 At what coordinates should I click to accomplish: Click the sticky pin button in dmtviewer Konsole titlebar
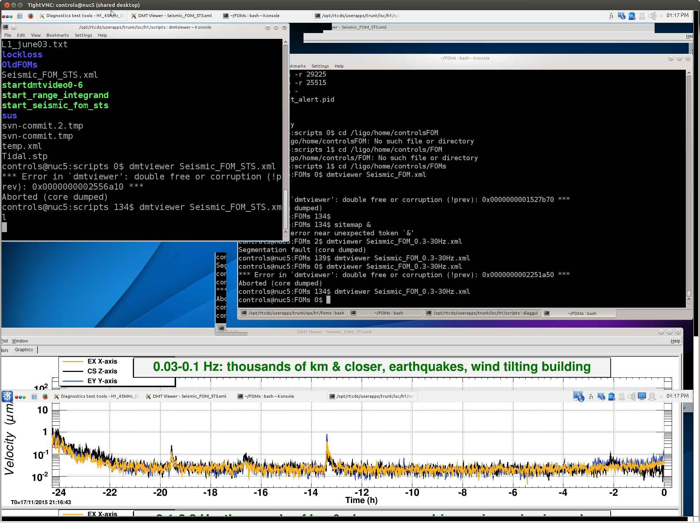(14, 27)
